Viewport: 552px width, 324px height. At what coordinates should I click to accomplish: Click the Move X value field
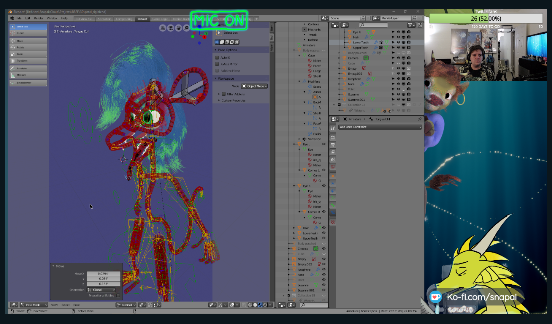point(104,274)
